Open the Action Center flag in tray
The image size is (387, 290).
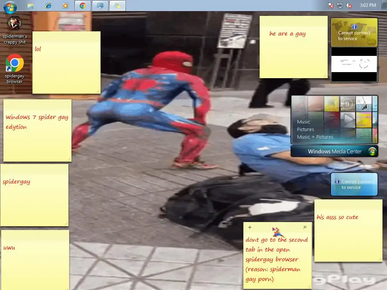pos(331,5)
